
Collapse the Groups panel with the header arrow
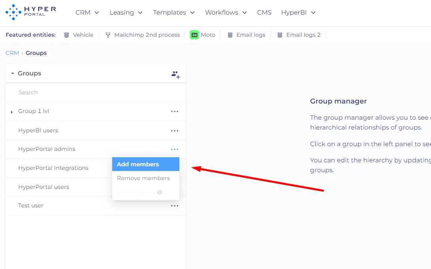12,73
